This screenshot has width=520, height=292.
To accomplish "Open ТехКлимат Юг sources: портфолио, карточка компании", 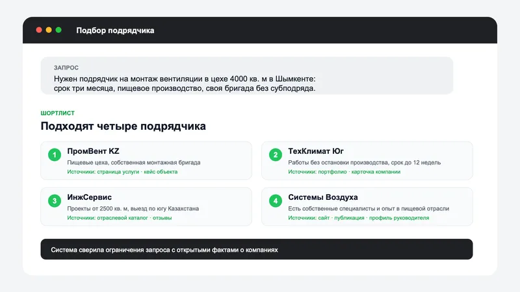I will 344,172.
